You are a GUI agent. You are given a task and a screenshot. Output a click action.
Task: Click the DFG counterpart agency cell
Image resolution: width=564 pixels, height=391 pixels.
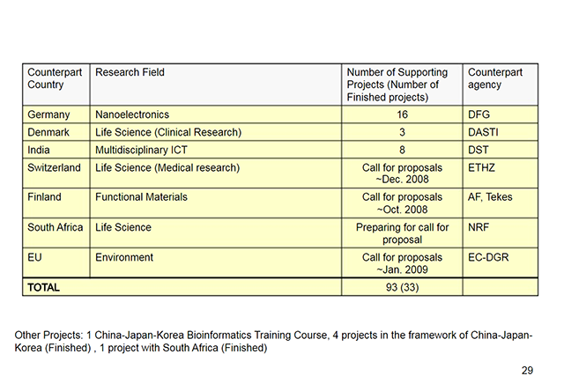point(479,114)
